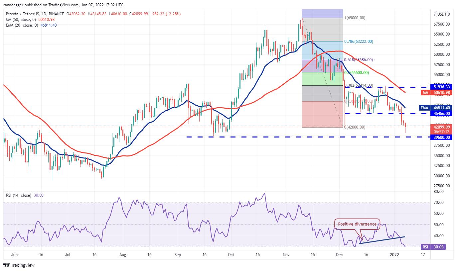Viewport: 457px width, 271px height.
Task: Select the 51936.33 resistance level label
Action: tap(442, 86)
